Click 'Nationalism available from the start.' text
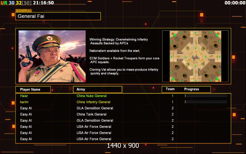246x154 pixels. (115, 51)
